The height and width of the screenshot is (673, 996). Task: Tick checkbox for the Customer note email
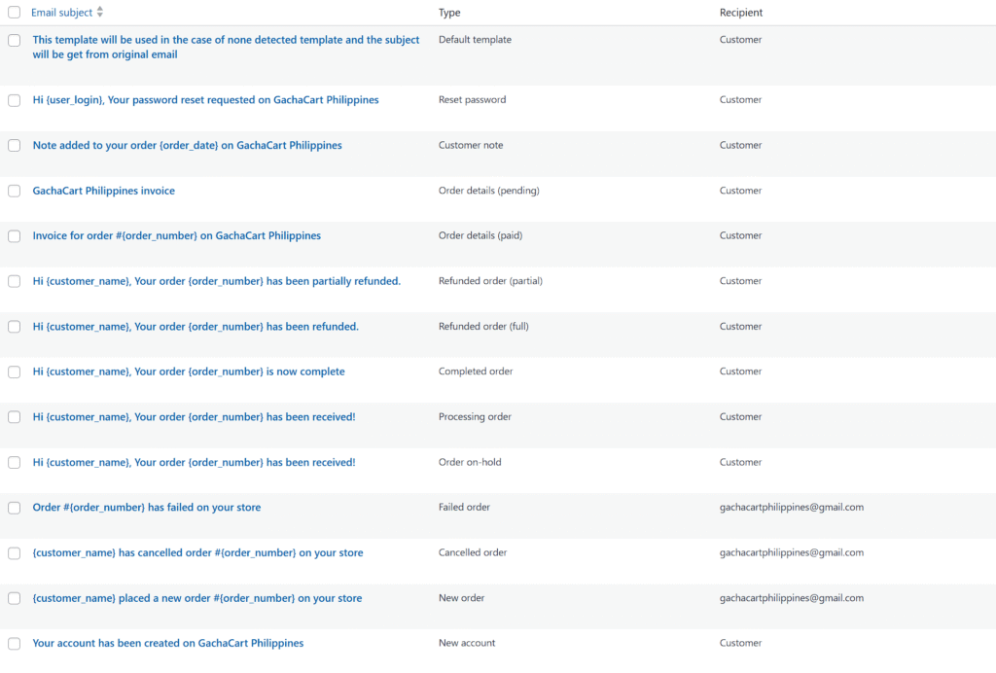(14, 145)
